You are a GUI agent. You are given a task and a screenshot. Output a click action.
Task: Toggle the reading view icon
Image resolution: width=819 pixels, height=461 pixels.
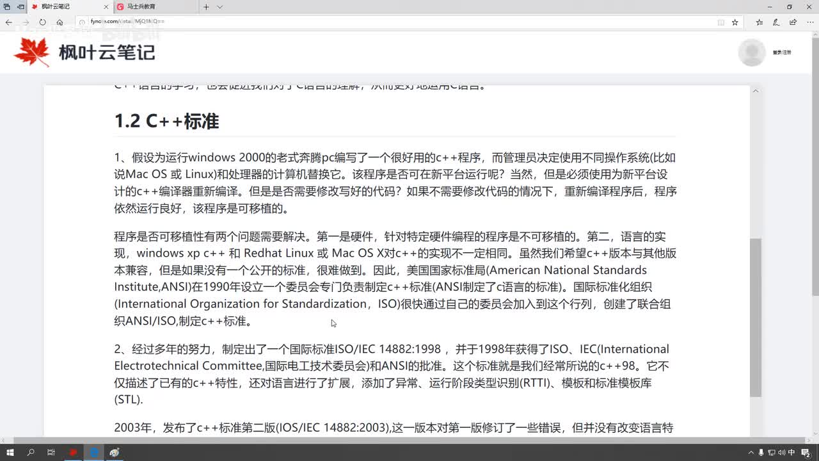tap(721, 22)
